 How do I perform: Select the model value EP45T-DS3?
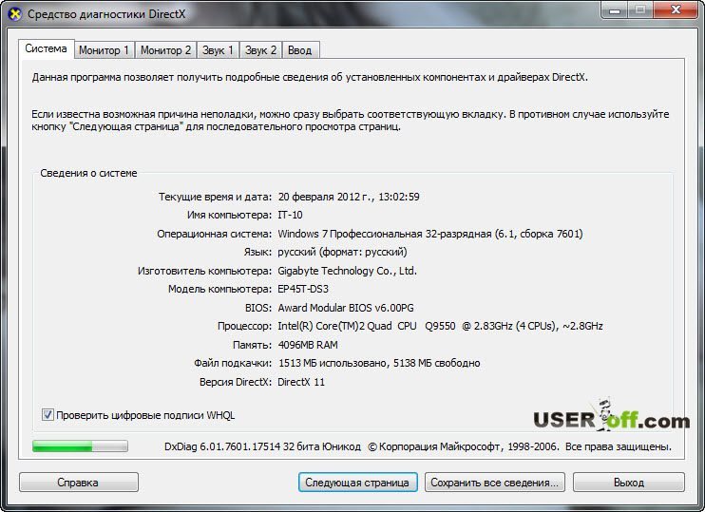pyautogui.click(x=303, y=289)
